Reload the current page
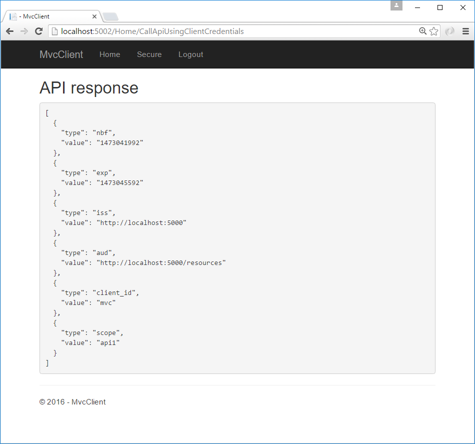 [38, 31]
